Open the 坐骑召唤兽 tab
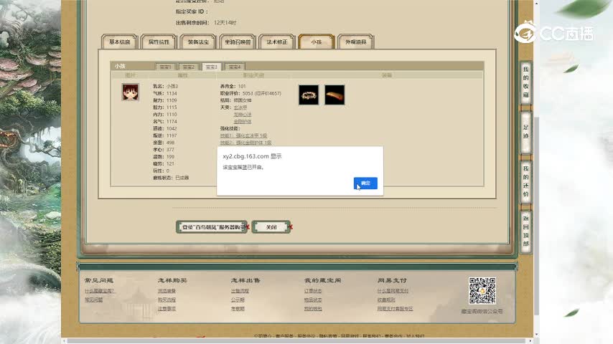The width and height of the screenshot is (613, 344). (x=238, y=42)
